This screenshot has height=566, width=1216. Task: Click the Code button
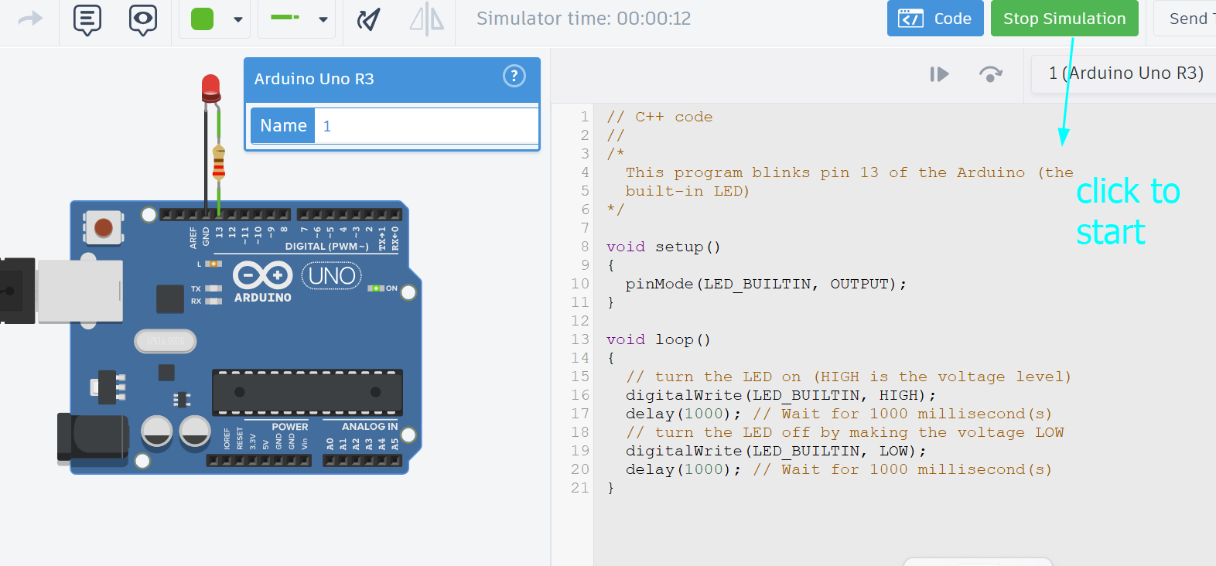(x=935, y=19)
